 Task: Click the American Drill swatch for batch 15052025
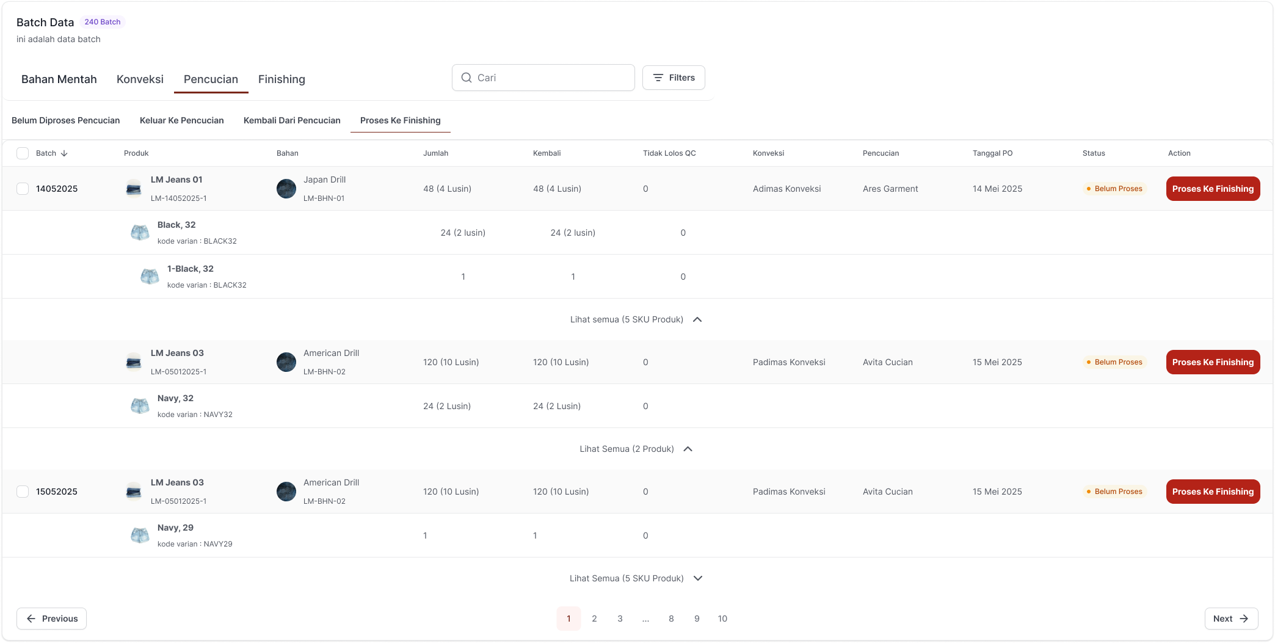tap(286, 492)
